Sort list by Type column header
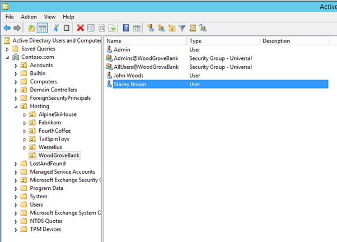Image resolution: width=337 pixels, height=242 pixels. 224,41
